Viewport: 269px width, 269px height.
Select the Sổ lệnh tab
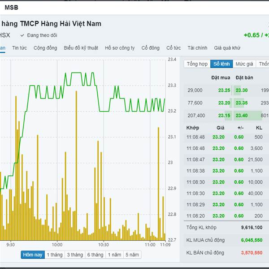pos(221,64)
